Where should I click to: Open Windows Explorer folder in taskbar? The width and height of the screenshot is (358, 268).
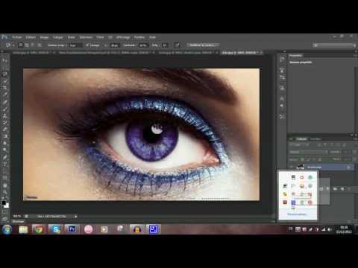[x=23, y=229]
